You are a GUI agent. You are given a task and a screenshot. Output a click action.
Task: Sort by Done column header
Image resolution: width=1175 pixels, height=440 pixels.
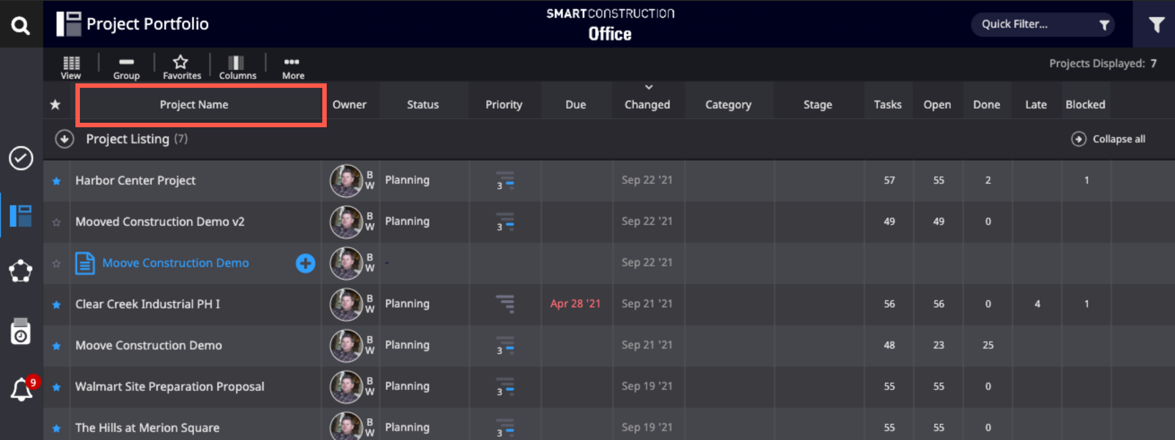(986, 104)
